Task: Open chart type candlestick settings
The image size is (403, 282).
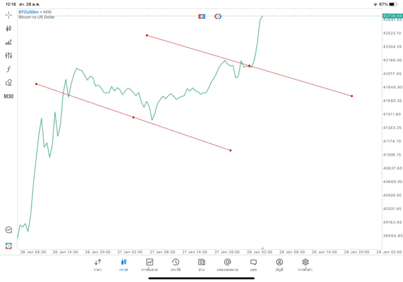Action: click(9, 28)
